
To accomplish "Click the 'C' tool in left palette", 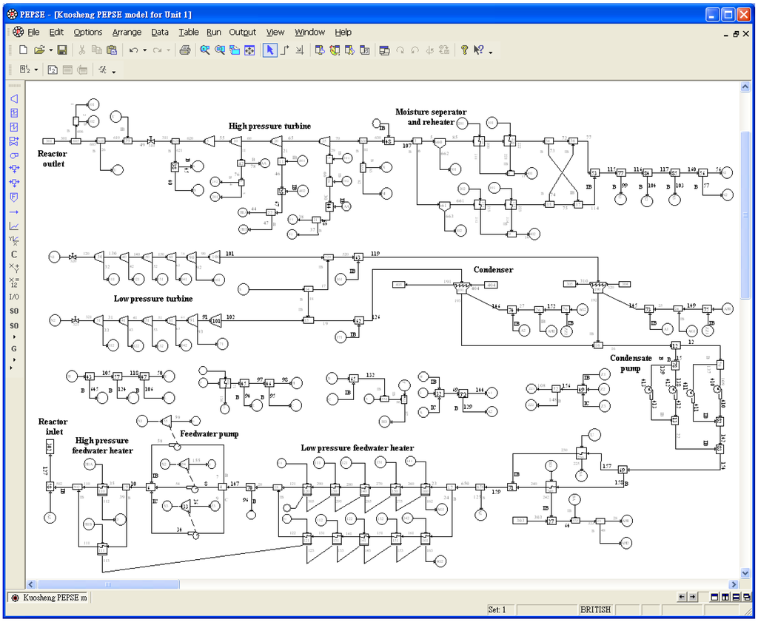I will [13, 254].
